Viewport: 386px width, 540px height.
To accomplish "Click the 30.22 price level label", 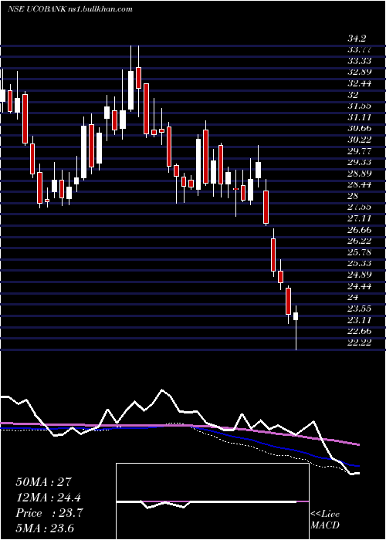I will click(359, 140).
